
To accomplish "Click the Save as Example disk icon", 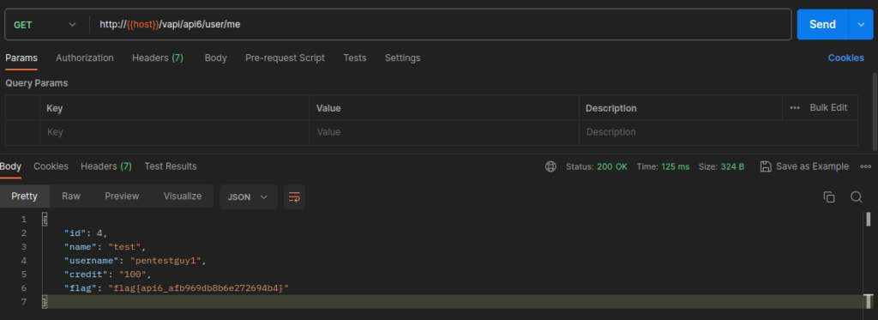I will coord(766,166).
